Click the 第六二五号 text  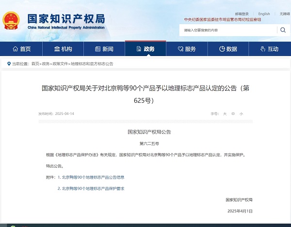pyautogui.click(x=149, y=143)
